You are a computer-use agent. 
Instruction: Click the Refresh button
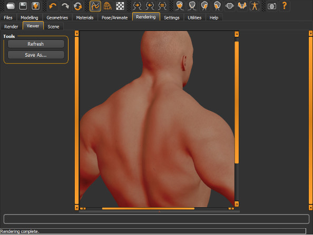[x=36, y=44]
